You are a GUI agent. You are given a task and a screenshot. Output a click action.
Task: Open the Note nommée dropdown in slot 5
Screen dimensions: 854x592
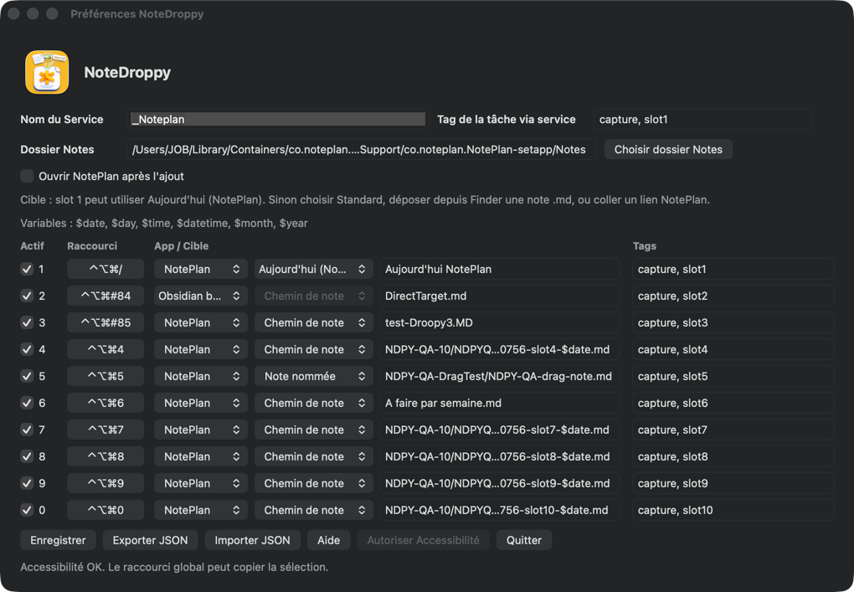click(314, 376)
